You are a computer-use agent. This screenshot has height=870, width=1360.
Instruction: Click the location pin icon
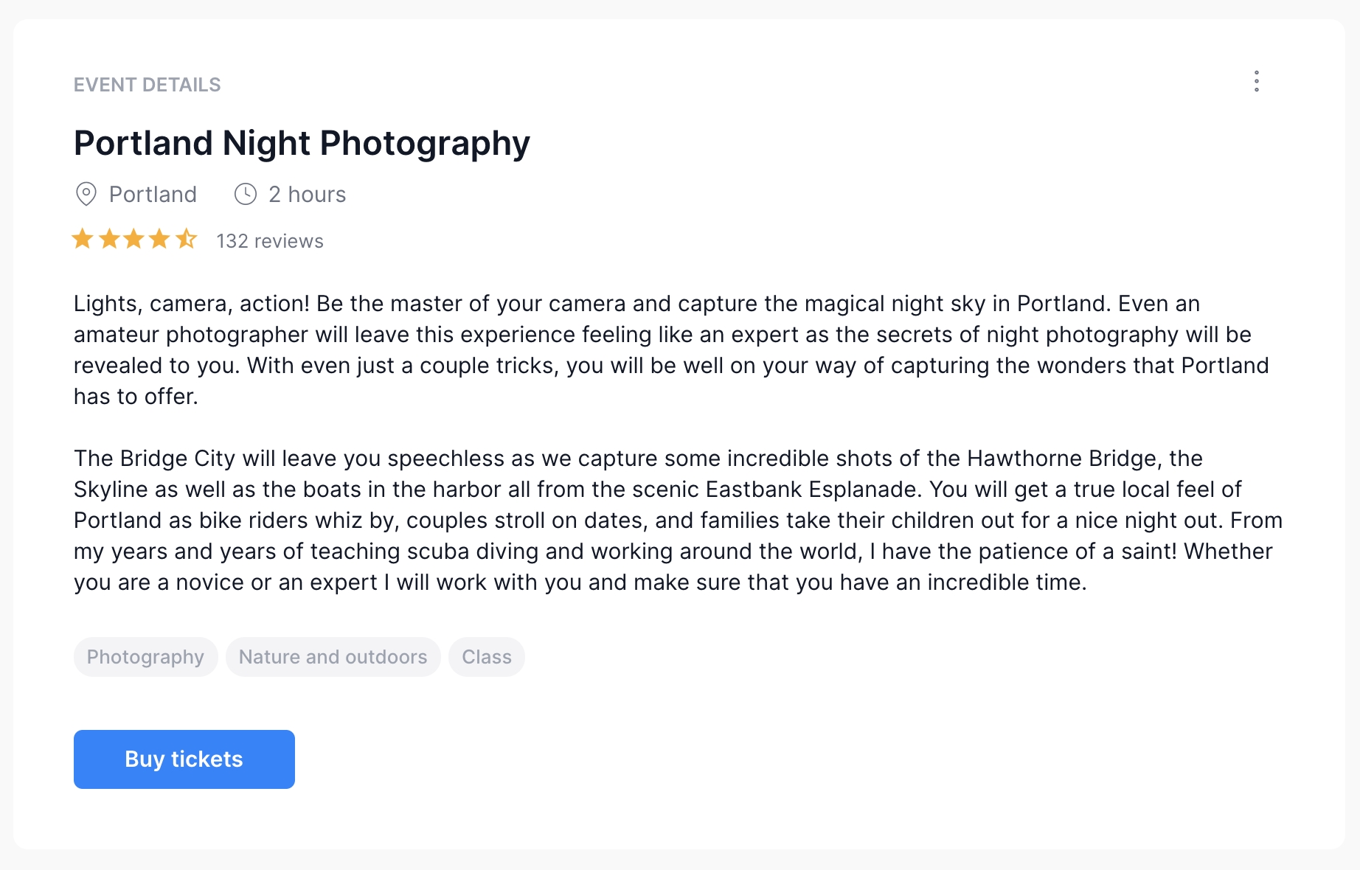coord(86,194)
